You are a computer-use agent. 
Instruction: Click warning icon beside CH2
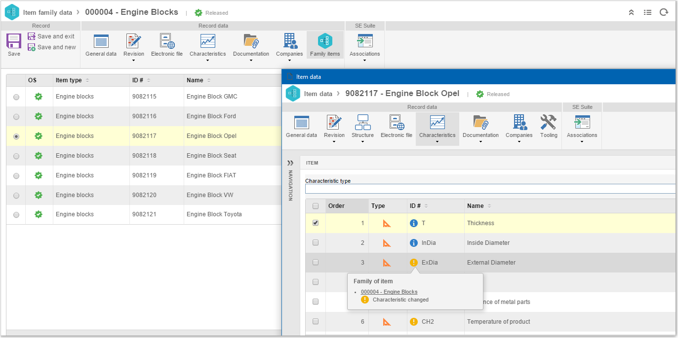pyautogui.click(x=414, y=322)
